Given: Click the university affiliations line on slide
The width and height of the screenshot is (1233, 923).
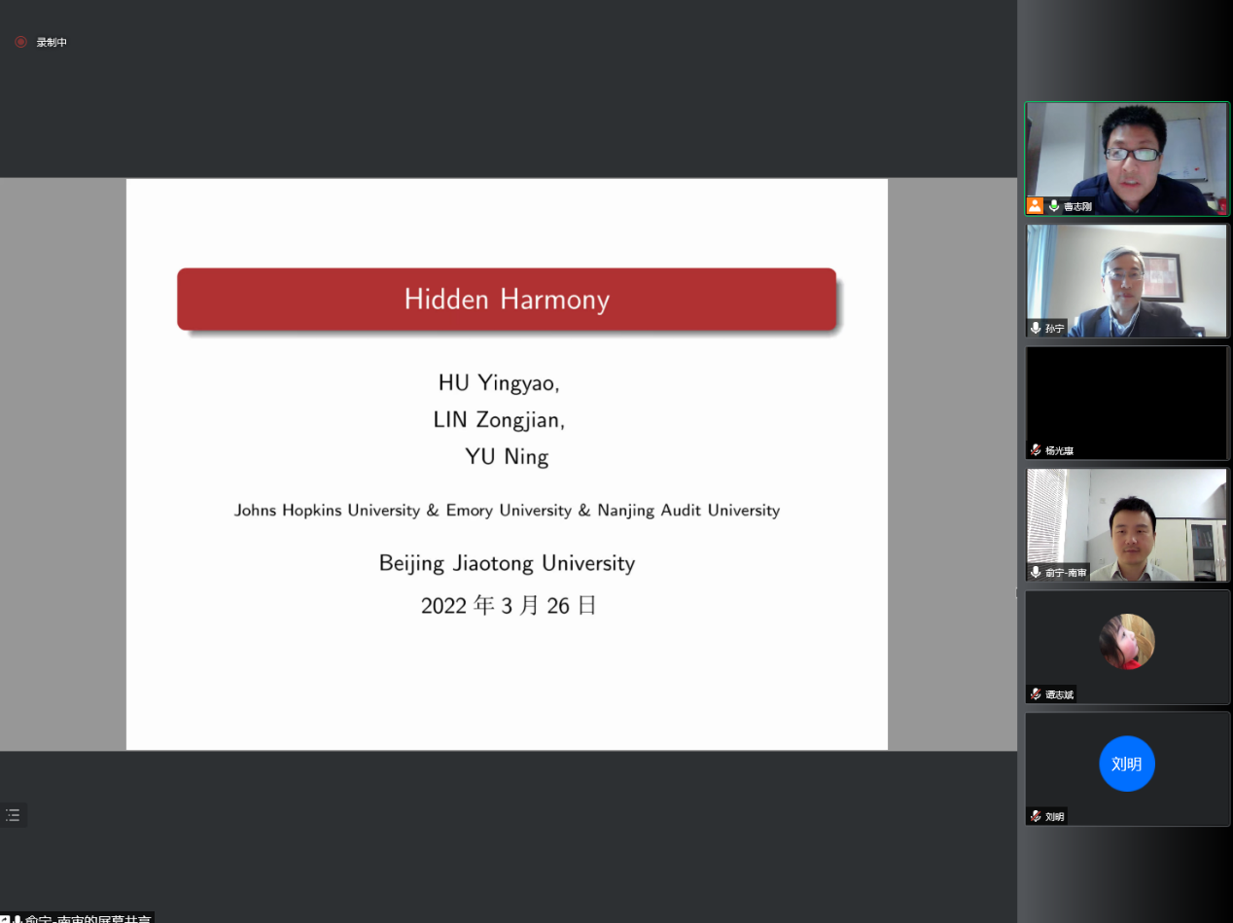Looking at the screenshot, I should 507,510.
